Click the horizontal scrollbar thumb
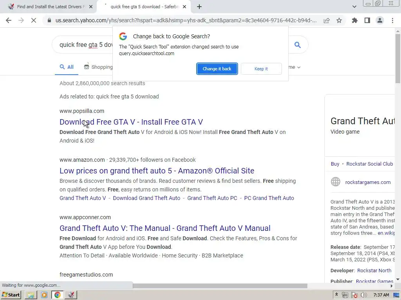Image resolution: width=401 pixels, height=300 pixels. [x=220, y=286]
